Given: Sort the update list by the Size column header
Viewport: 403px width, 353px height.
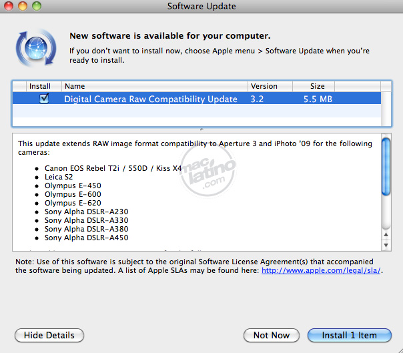Looking at the screenshot, I should pyautogui.click(x=314, y=86).
